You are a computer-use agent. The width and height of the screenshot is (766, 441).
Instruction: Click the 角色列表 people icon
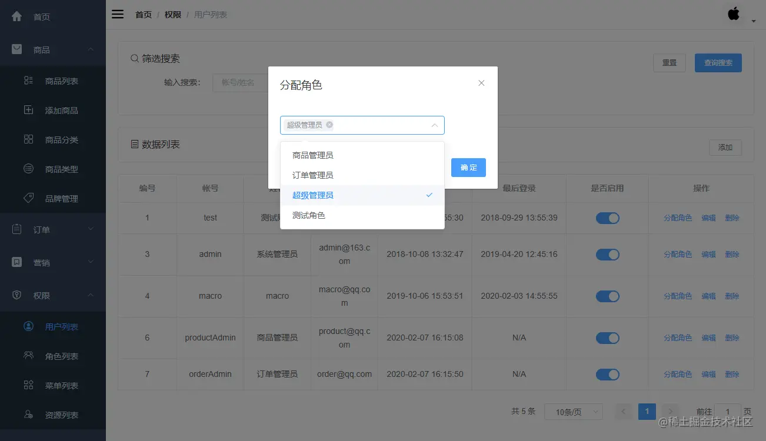(x=28, y=356)
